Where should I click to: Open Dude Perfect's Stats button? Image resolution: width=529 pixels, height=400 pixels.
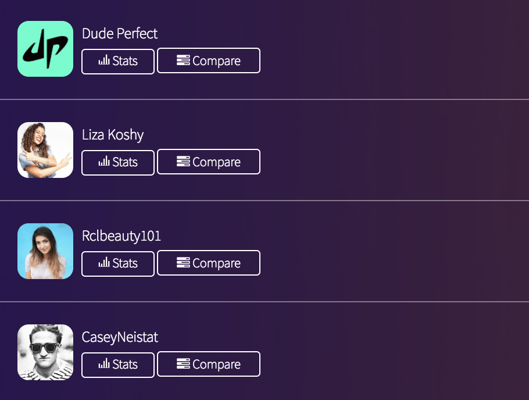(x=118, y=61)
